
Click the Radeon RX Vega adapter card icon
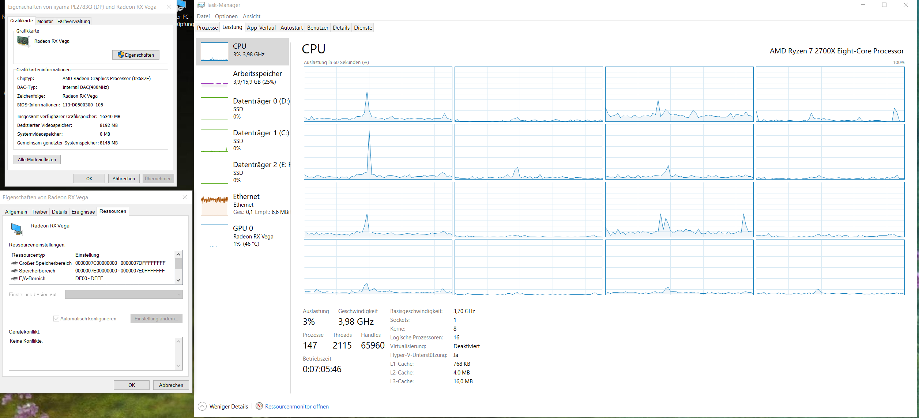(23, 41)
